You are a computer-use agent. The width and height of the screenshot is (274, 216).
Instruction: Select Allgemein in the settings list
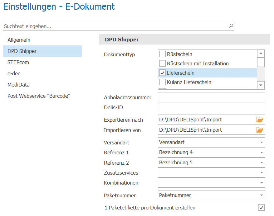tap(42, 40)
